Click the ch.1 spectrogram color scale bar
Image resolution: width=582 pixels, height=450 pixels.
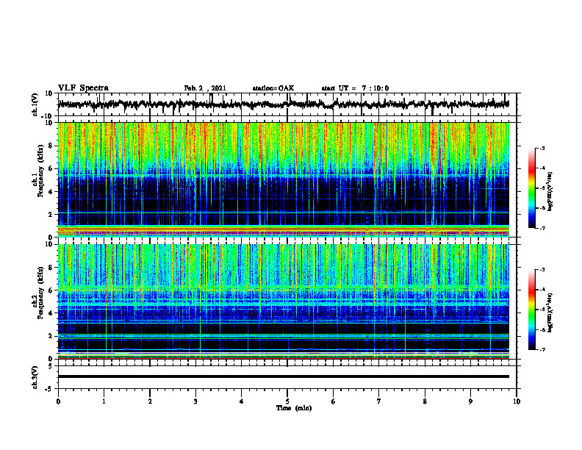click(532, 188)
